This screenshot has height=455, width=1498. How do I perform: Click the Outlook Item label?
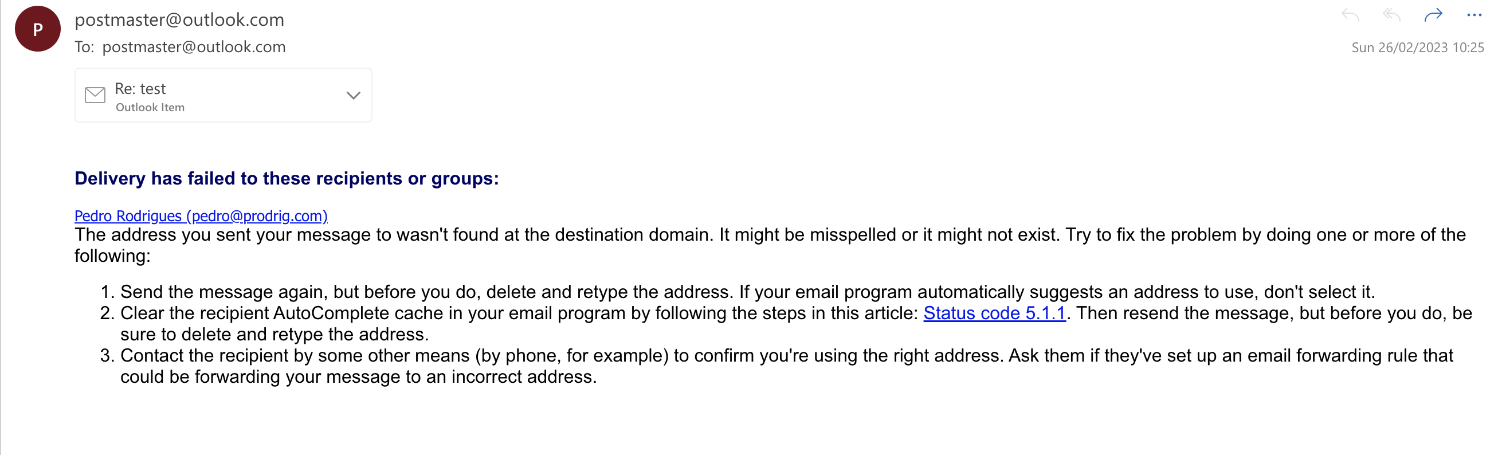150,108
